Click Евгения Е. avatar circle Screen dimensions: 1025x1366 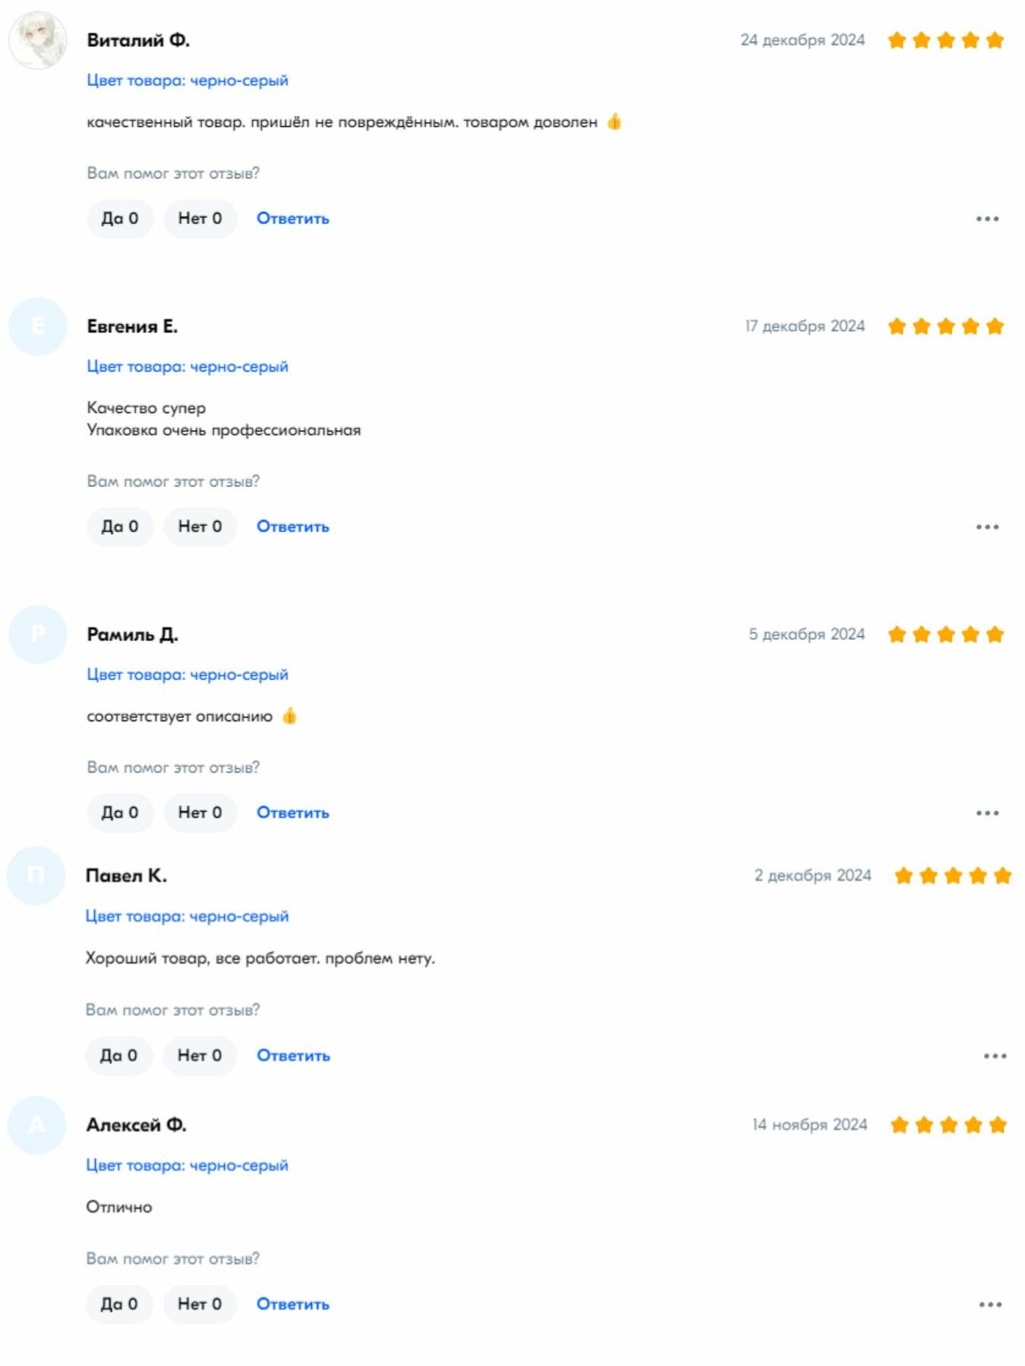38,326
